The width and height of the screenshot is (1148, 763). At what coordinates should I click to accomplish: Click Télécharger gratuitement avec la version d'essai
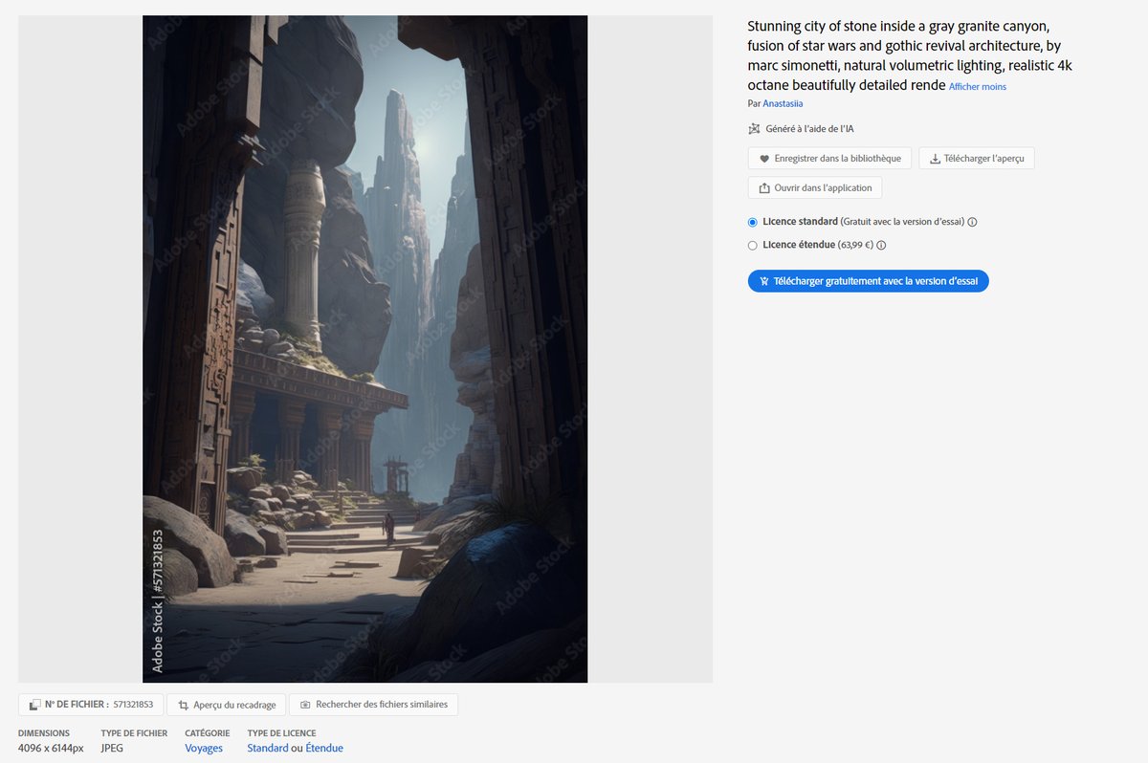[x=868, y=281]
